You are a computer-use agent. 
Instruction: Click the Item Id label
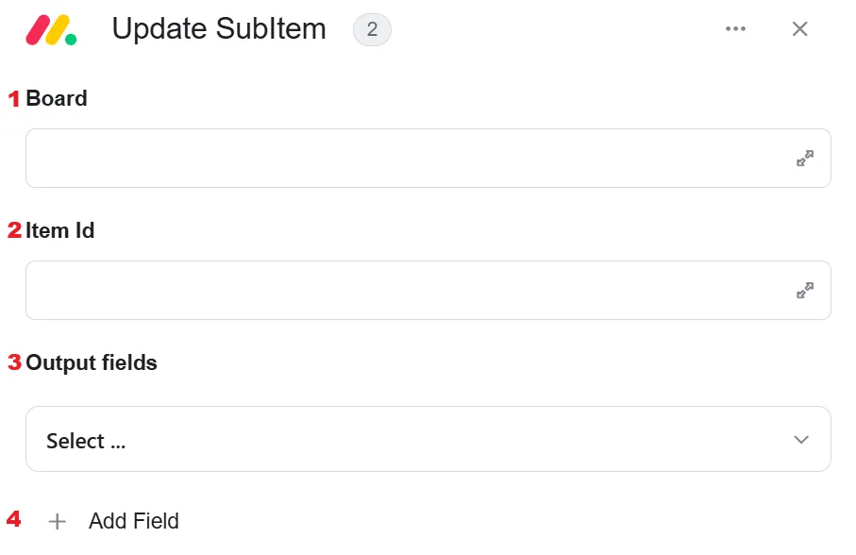60,231
